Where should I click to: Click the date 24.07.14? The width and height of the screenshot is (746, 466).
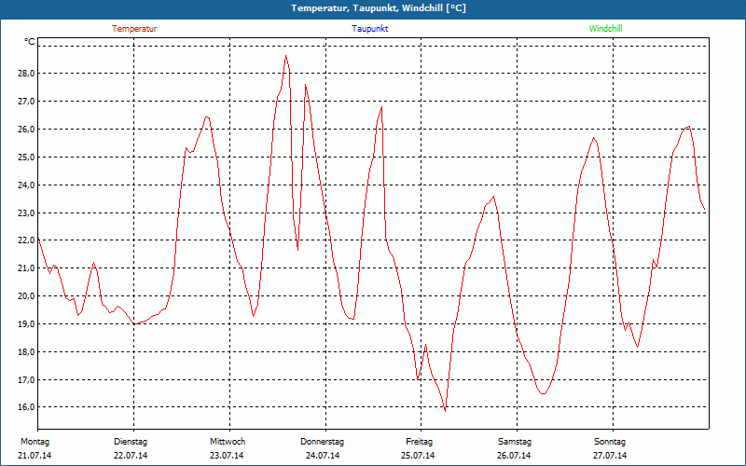pos(323,456)
